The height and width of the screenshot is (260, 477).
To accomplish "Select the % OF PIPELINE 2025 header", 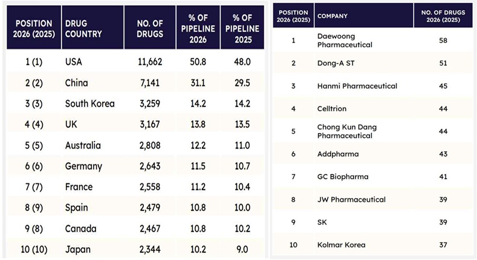I will click(x=241, y=28).
